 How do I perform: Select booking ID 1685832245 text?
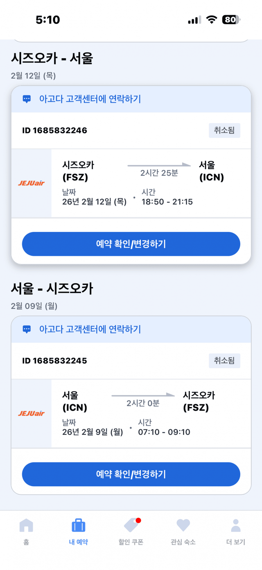point(54,361)
